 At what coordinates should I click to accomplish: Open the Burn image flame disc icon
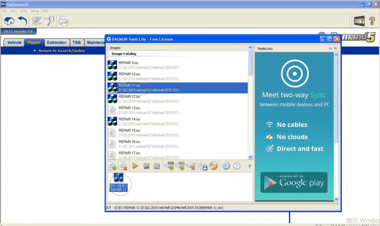(x=213, y=166)
